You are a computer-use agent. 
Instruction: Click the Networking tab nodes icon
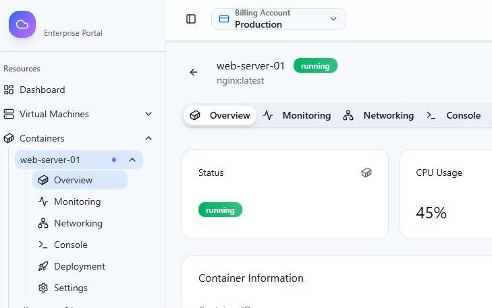click(348, 115)
